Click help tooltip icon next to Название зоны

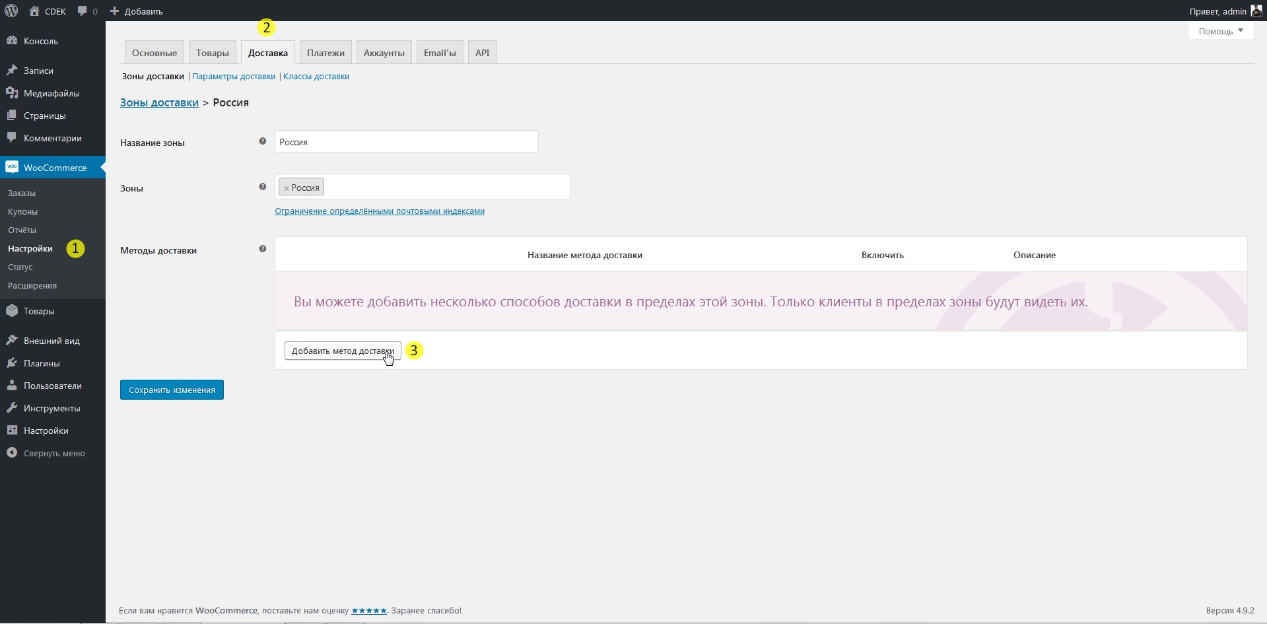point(262,141)
